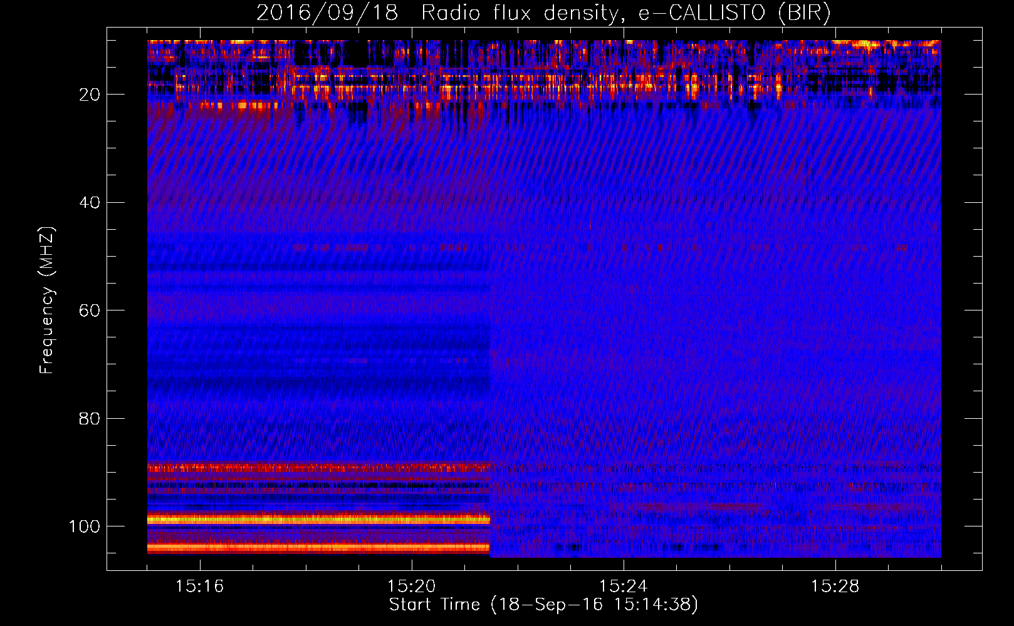The image size is (1014, 626).
Task: Click the 'Frequency (MHZ)' axis label
Action: coord(47,300)
